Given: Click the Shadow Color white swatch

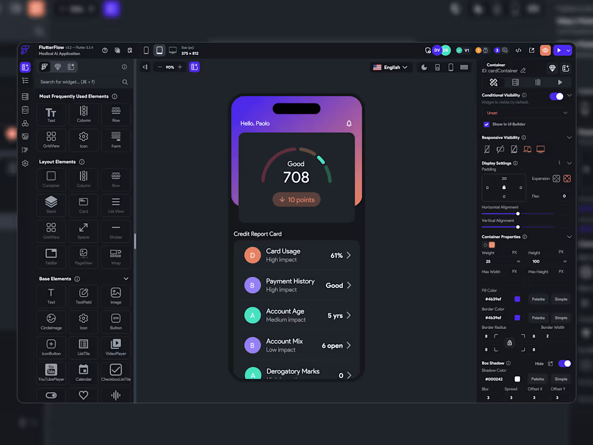Looking at the screenshot, I should 517,379.
